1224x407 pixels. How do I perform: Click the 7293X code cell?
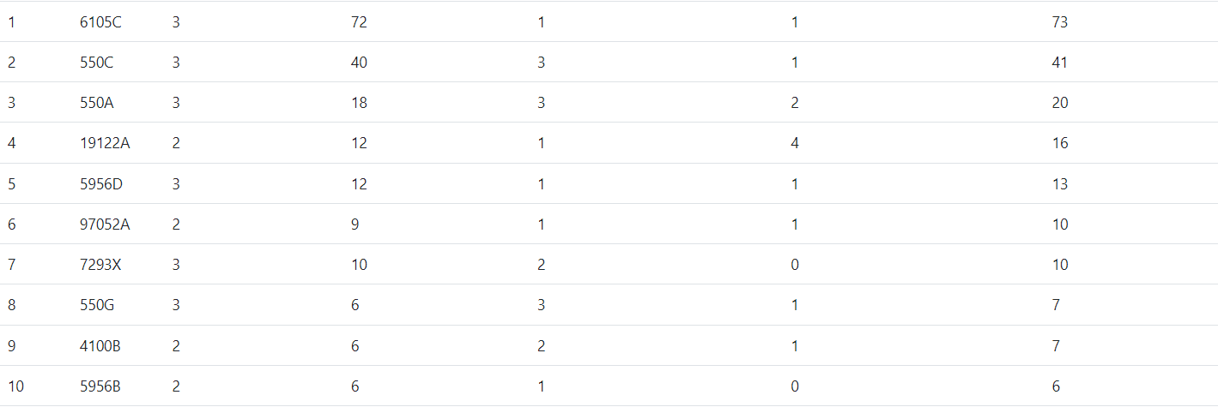[x=100, y=265]
